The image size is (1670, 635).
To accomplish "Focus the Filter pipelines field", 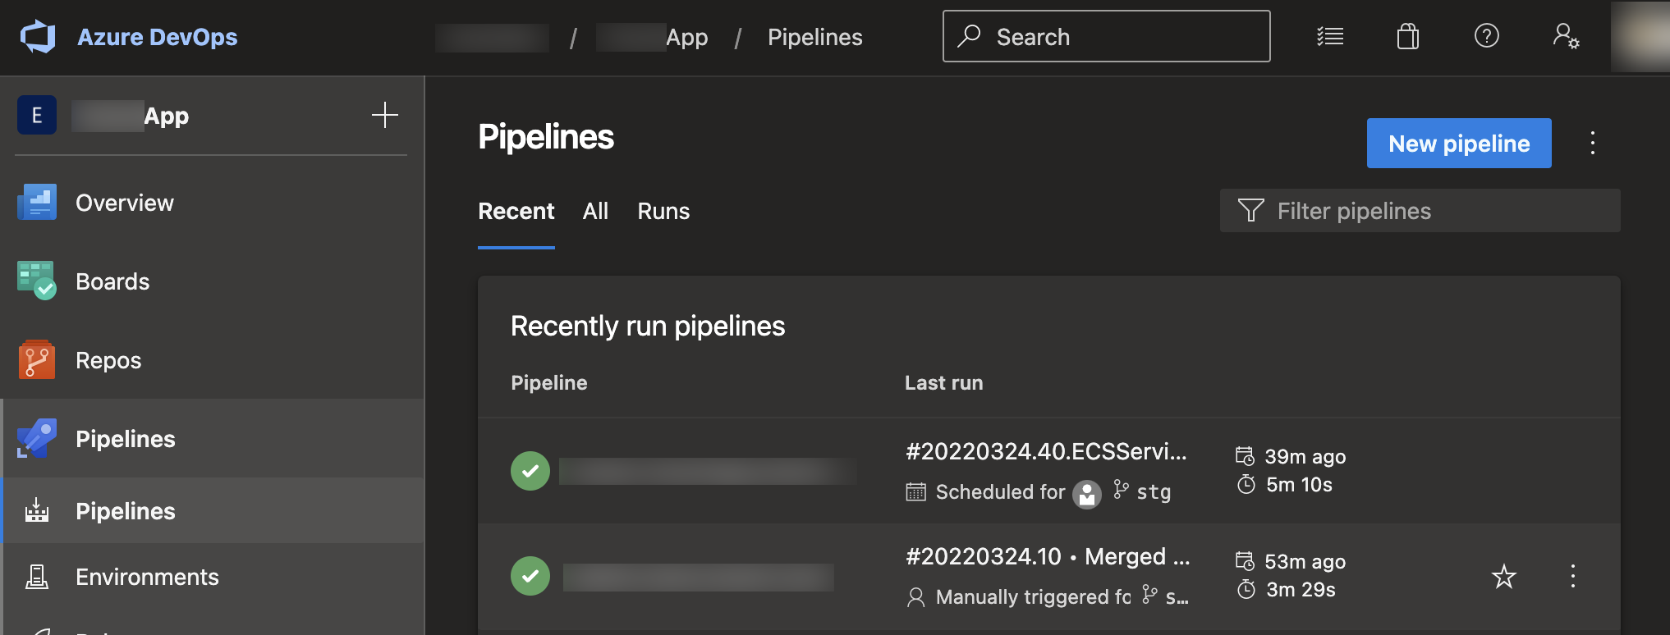I will coord(1420,211).
